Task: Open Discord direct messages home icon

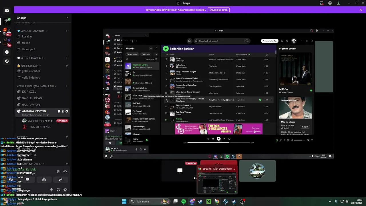Action: (x=7, y=11)
